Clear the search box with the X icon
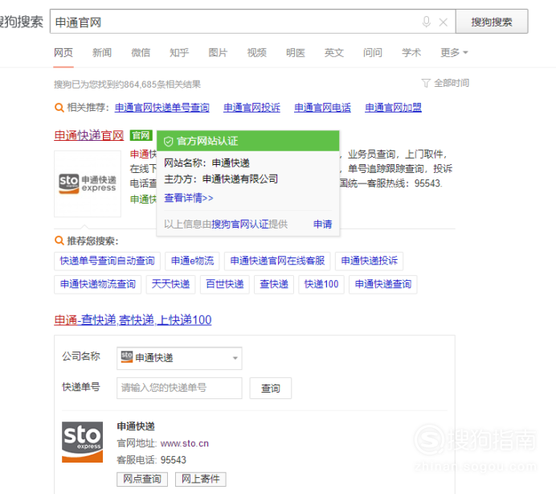This screenshot has height=494, width=556. (444, 23)
